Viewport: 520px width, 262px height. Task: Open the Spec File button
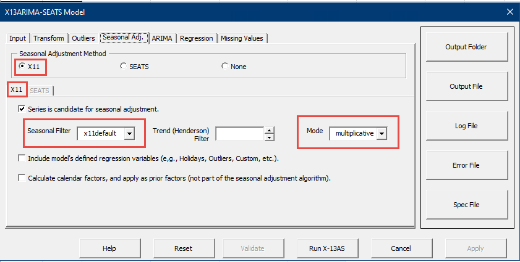click(466, 205)
